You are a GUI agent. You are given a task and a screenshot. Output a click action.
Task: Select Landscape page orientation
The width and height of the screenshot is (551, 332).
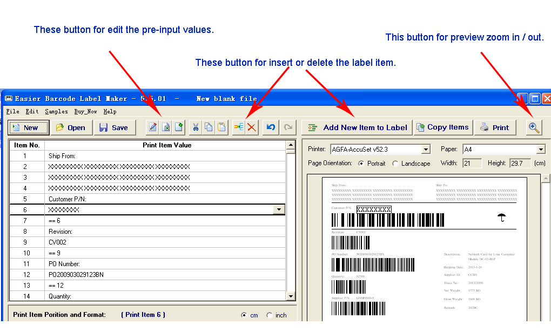click(x=395, y=164)
